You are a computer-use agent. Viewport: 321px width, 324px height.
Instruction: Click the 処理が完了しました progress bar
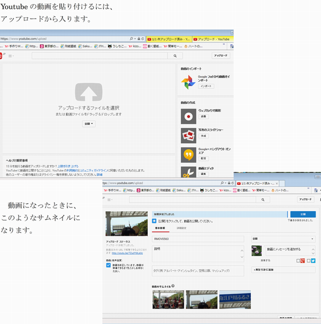coord(220,214)
